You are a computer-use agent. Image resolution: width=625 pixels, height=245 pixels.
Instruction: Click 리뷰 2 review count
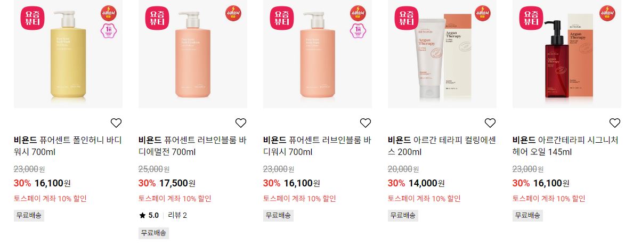click(177, 216)
